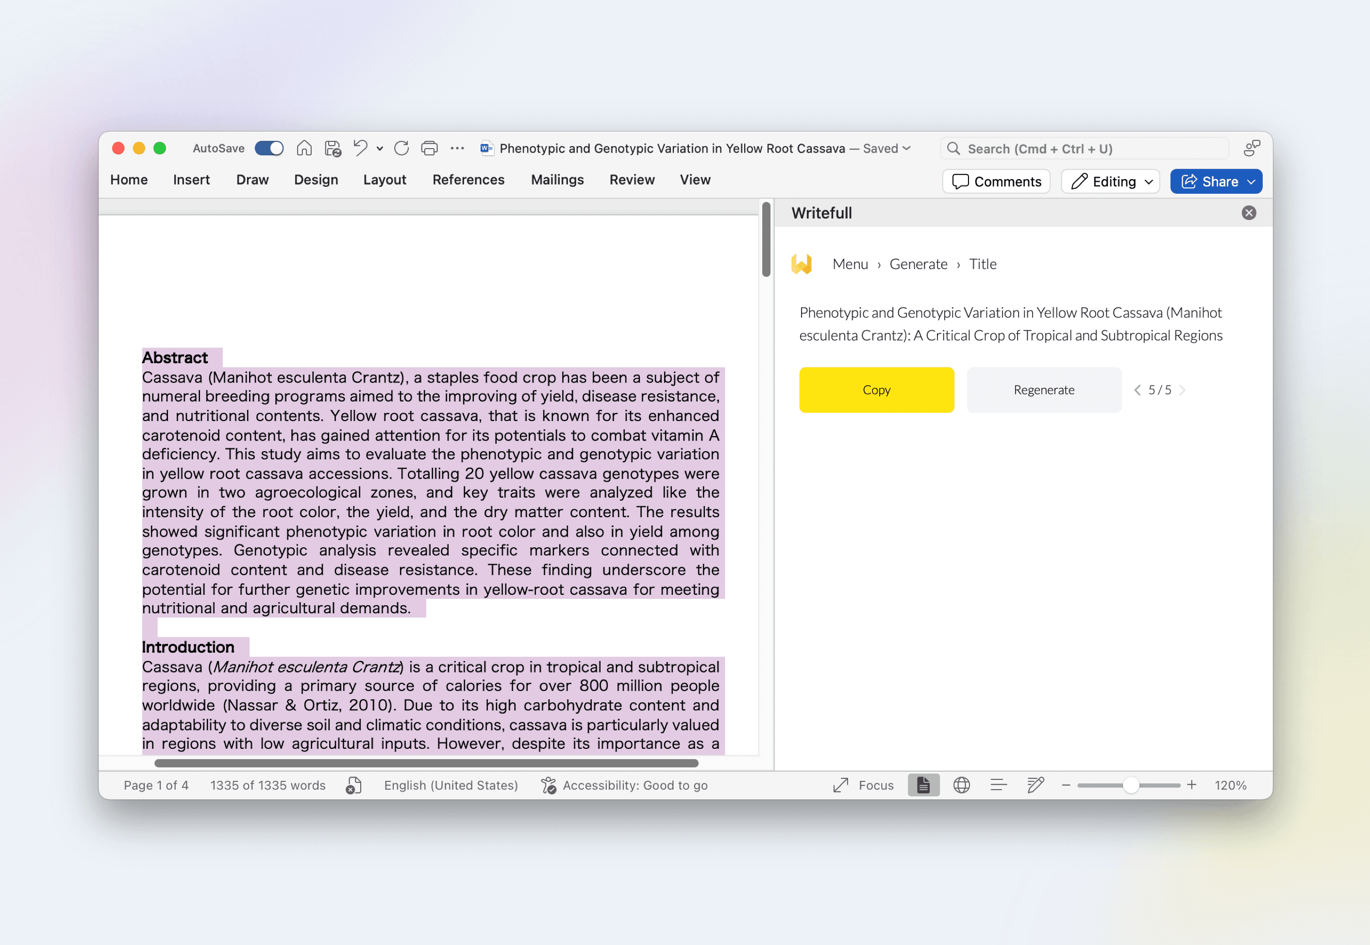Undo the last action
This screenshot has height=945, width=1370.
click(x=360, y=148)
